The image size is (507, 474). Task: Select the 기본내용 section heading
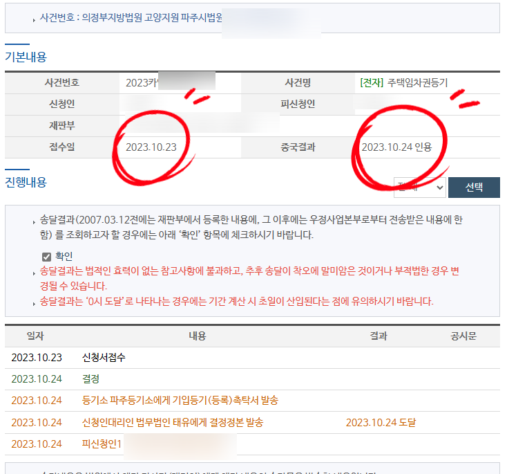point(26,57)
